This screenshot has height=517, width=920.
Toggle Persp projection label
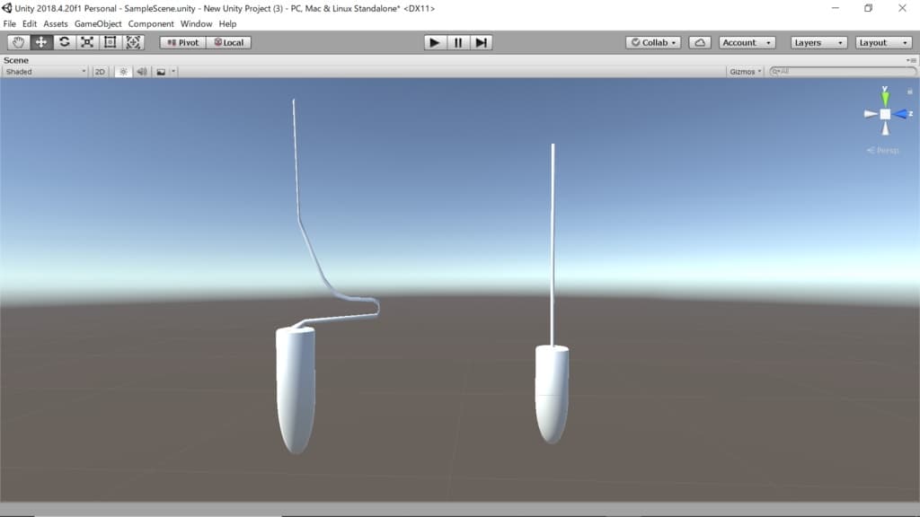(882, 151)
